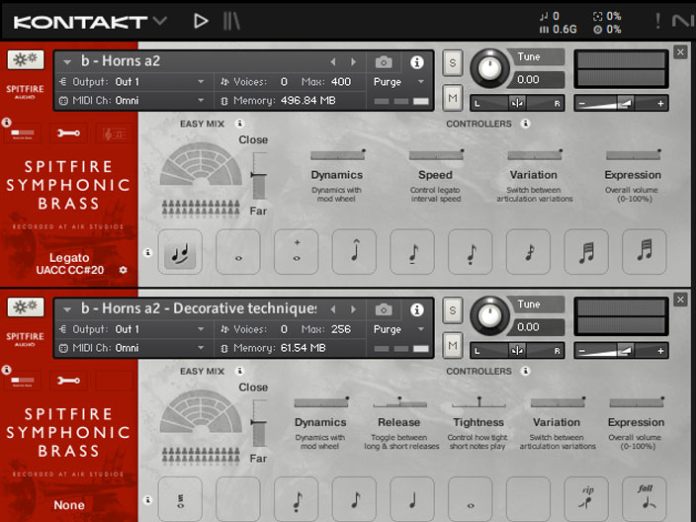Click the pan slider of Decorative techniques
This screenshot has height=522, width=696.
pos(517,351)
